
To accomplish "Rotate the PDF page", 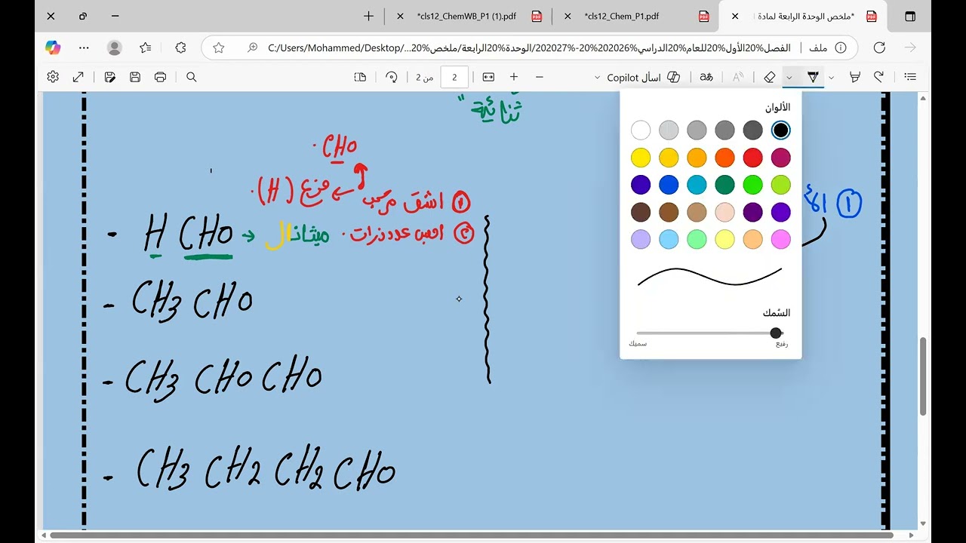I will click(x=391, y=77).
